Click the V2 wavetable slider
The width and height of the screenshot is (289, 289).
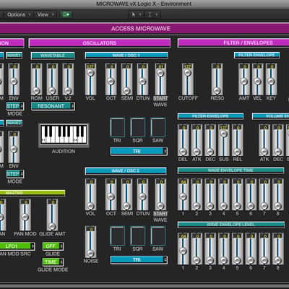(68, 79)
